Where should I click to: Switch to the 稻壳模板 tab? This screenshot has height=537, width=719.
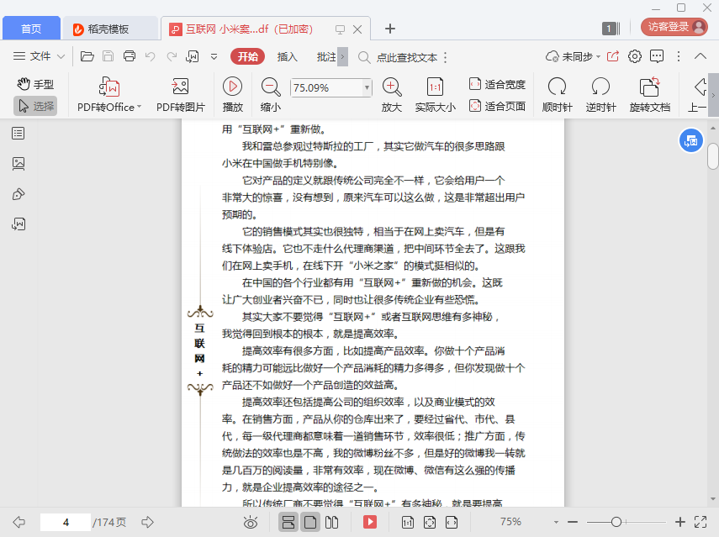[x=111, y=29]
